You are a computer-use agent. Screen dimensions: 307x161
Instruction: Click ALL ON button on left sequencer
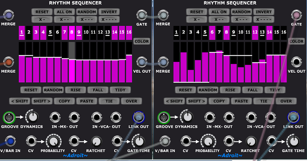click(64, 12)
